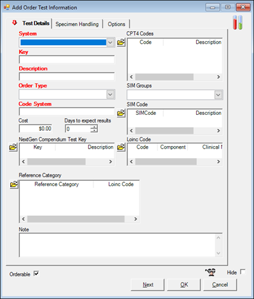Open the NextGen Compendium Test Key folder icon

[x=13, y=147]
